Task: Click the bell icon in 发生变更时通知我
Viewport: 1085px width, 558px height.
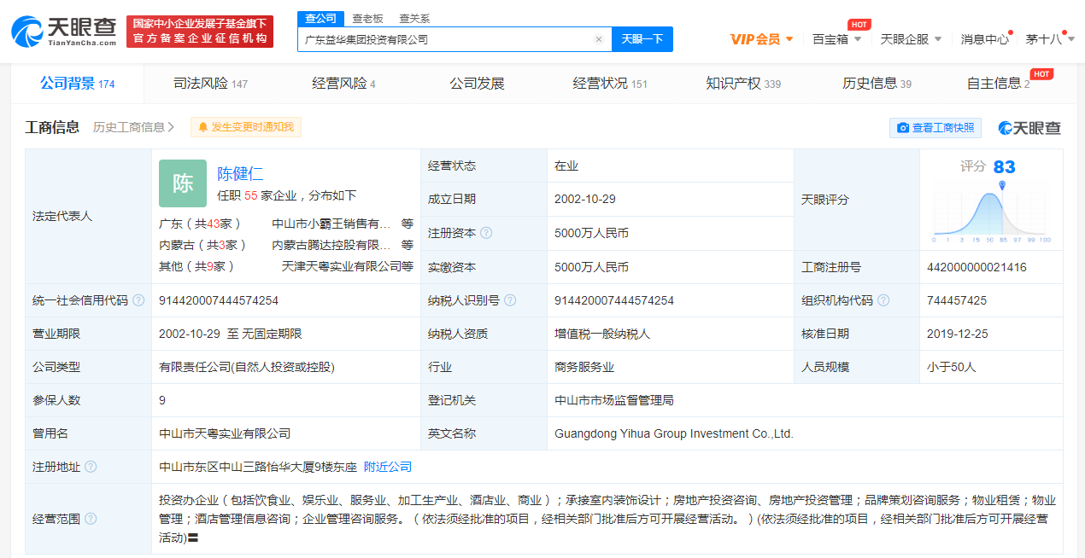Action: point(203,127)
